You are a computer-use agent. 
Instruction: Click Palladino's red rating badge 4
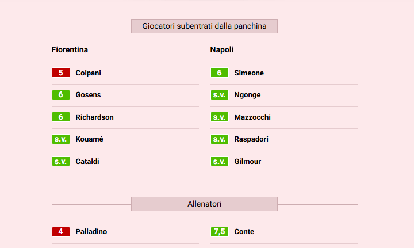(x=60, y=232)
